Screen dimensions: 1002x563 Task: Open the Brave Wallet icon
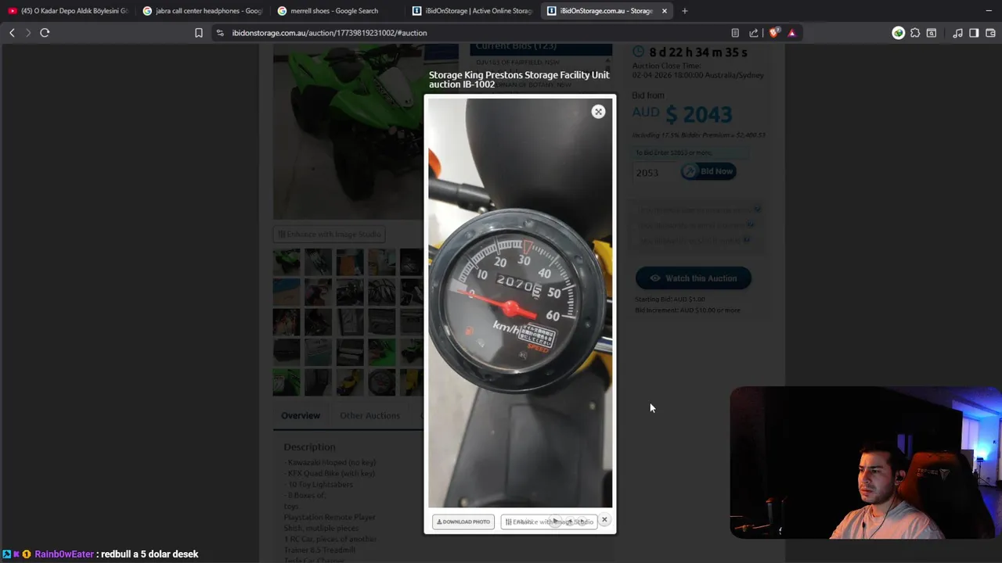coord(990,33)
